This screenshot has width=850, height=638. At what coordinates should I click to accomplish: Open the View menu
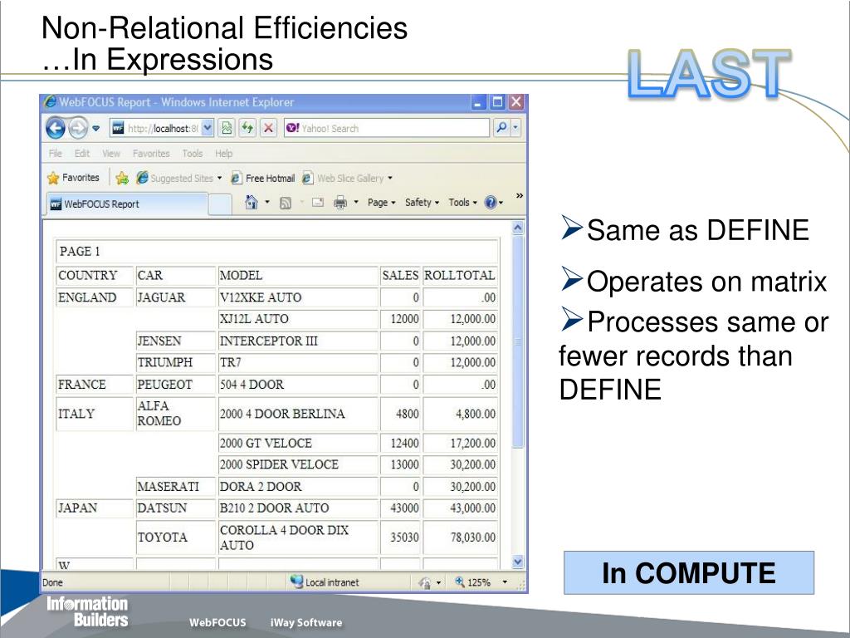click(111, 154)
